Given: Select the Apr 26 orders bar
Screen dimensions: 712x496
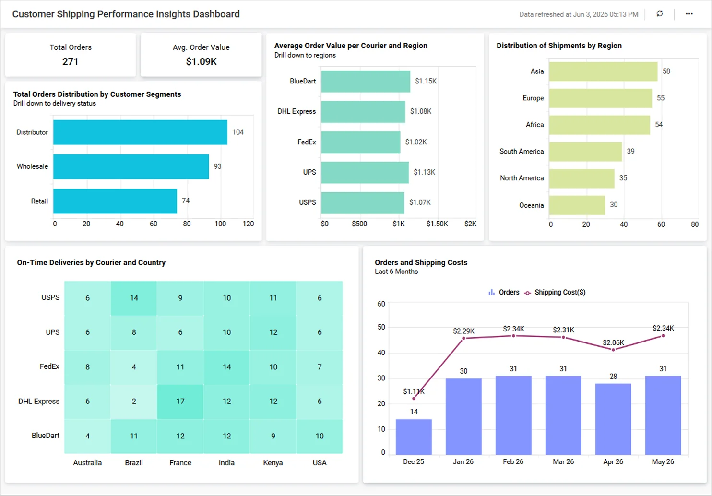Looking at the screenshot, I should pos(613,419).
